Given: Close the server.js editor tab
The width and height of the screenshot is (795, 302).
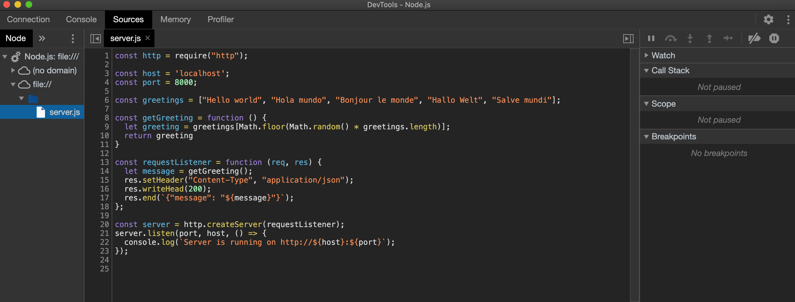Looking at the screenshot, I should [x=147, y=38].
